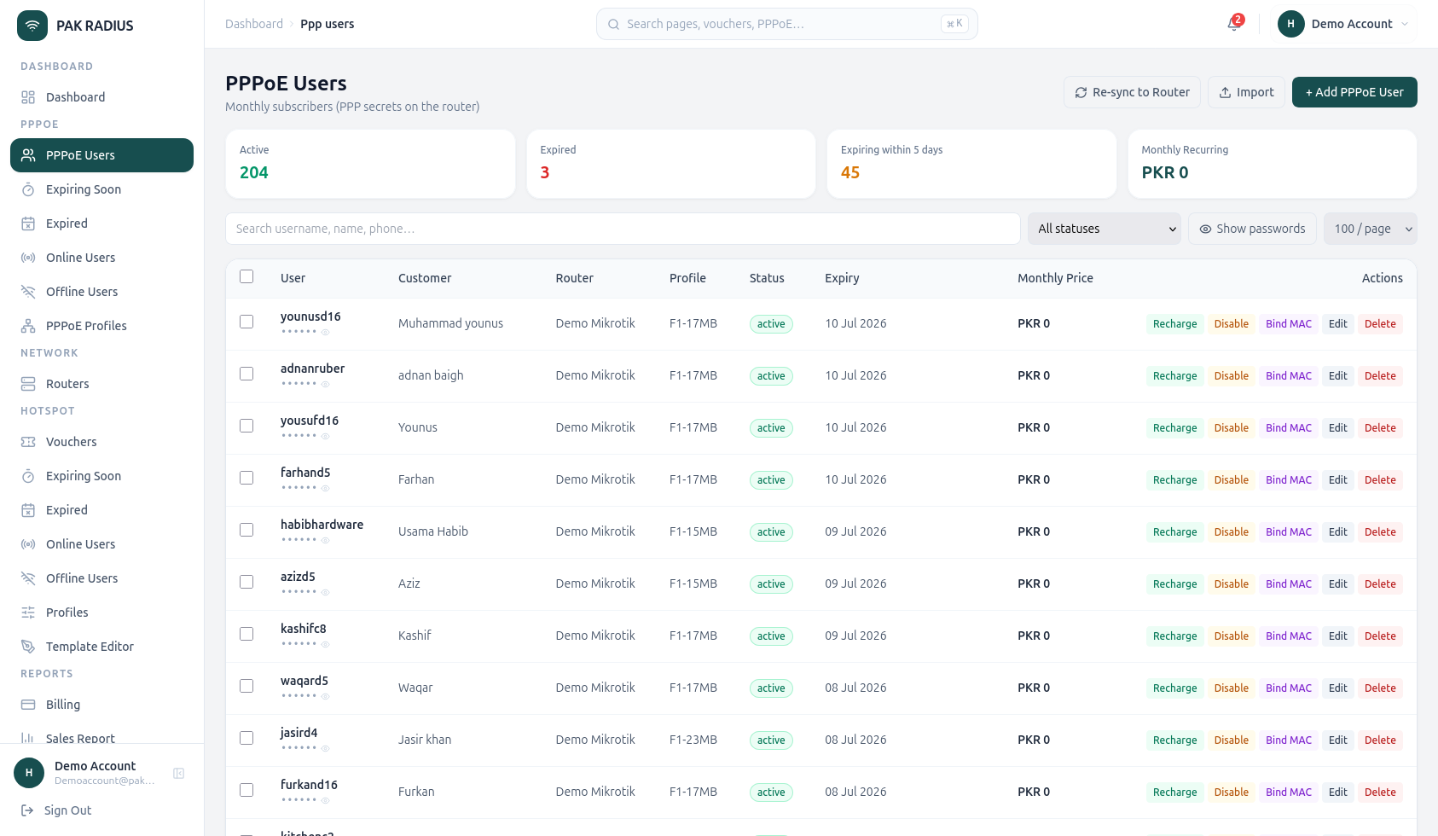Click the Dashboard breadcrumb link
This screenshot has width=1438, height=836.
(254, 24)
